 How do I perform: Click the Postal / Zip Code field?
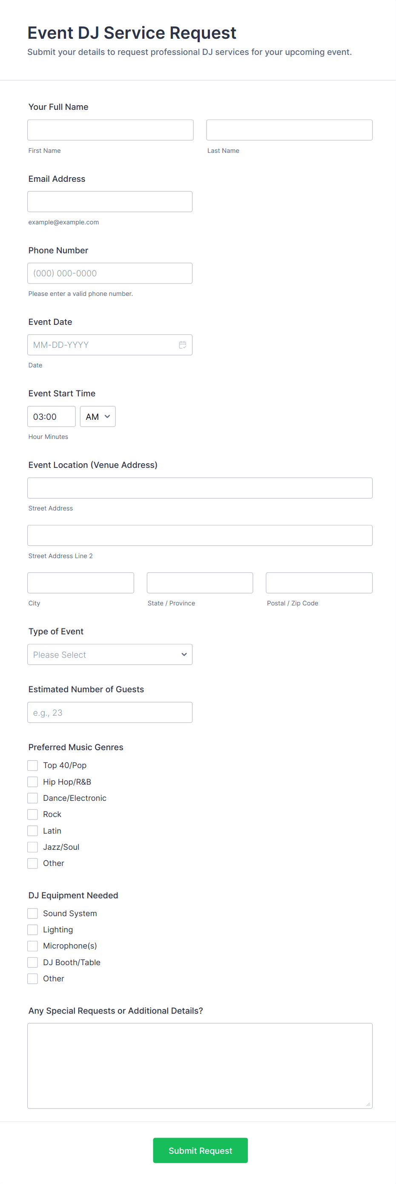[x=319, y=583]
